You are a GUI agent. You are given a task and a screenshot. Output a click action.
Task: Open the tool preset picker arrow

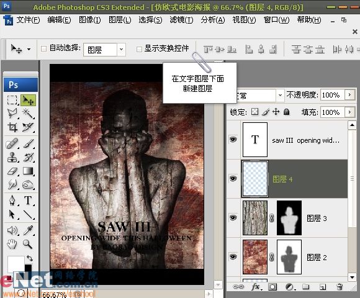[x=29, y=49]
